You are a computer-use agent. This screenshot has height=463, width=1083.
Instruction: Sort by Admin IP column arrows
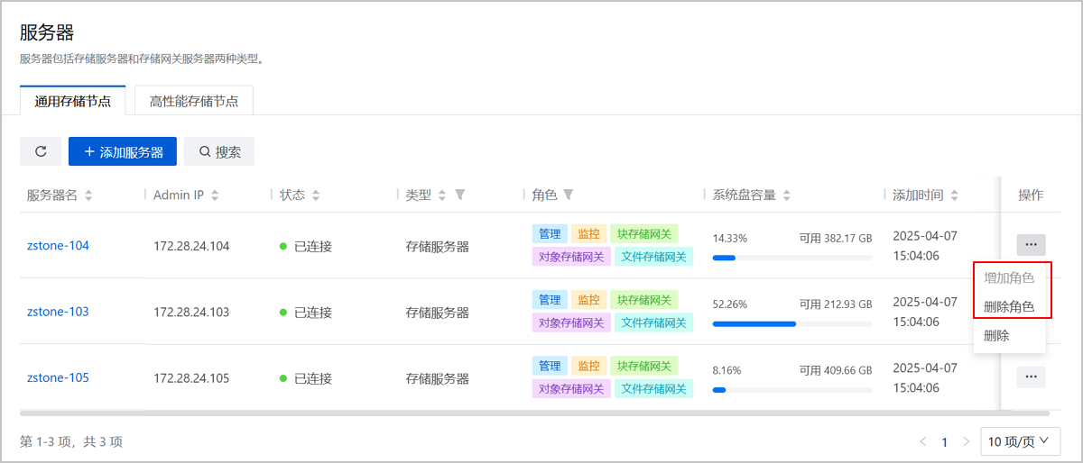[215, 195]
